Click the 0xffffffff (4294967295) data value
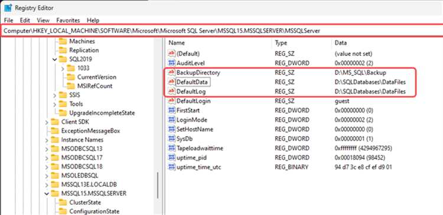 point(363,148)
